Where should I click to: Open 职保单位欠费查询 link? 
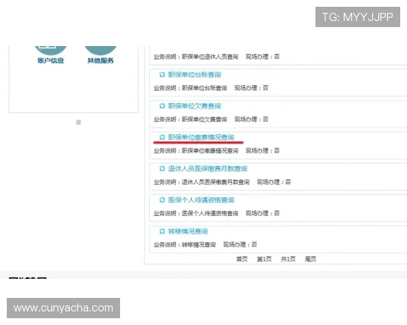point(195,106)
